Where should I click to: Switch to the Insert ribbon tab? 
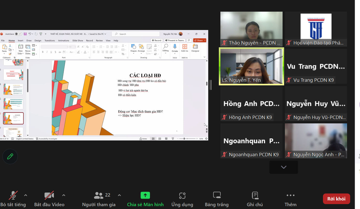coord(20,40)
